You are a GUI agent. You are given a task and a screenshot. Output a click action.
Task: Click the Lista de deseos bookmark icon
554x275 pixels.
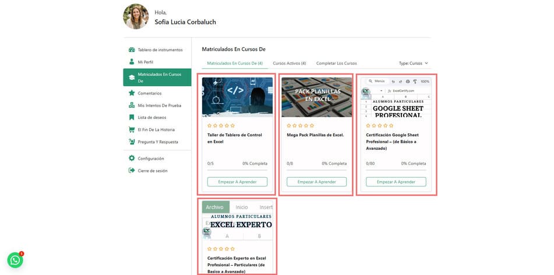132,117
